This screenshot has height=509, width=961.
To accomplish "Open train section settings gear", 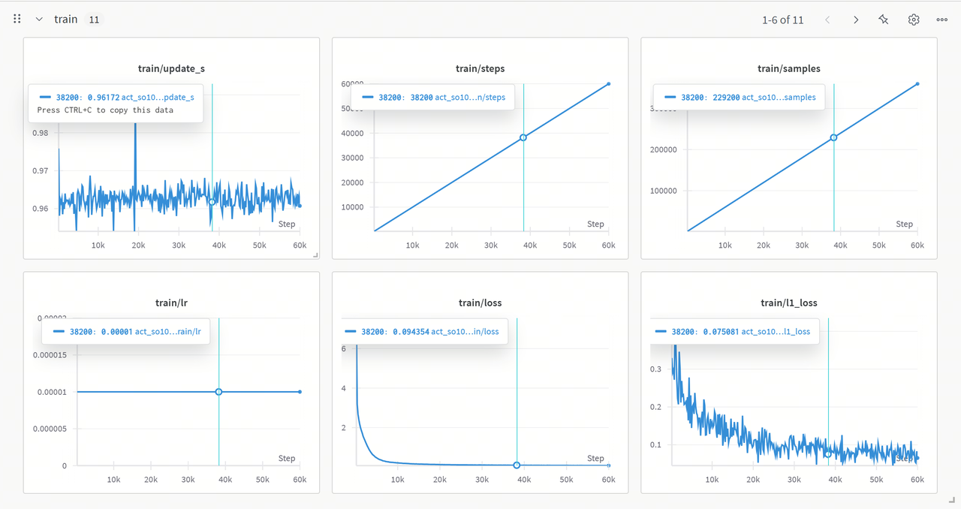I will [x=914, y=20].
